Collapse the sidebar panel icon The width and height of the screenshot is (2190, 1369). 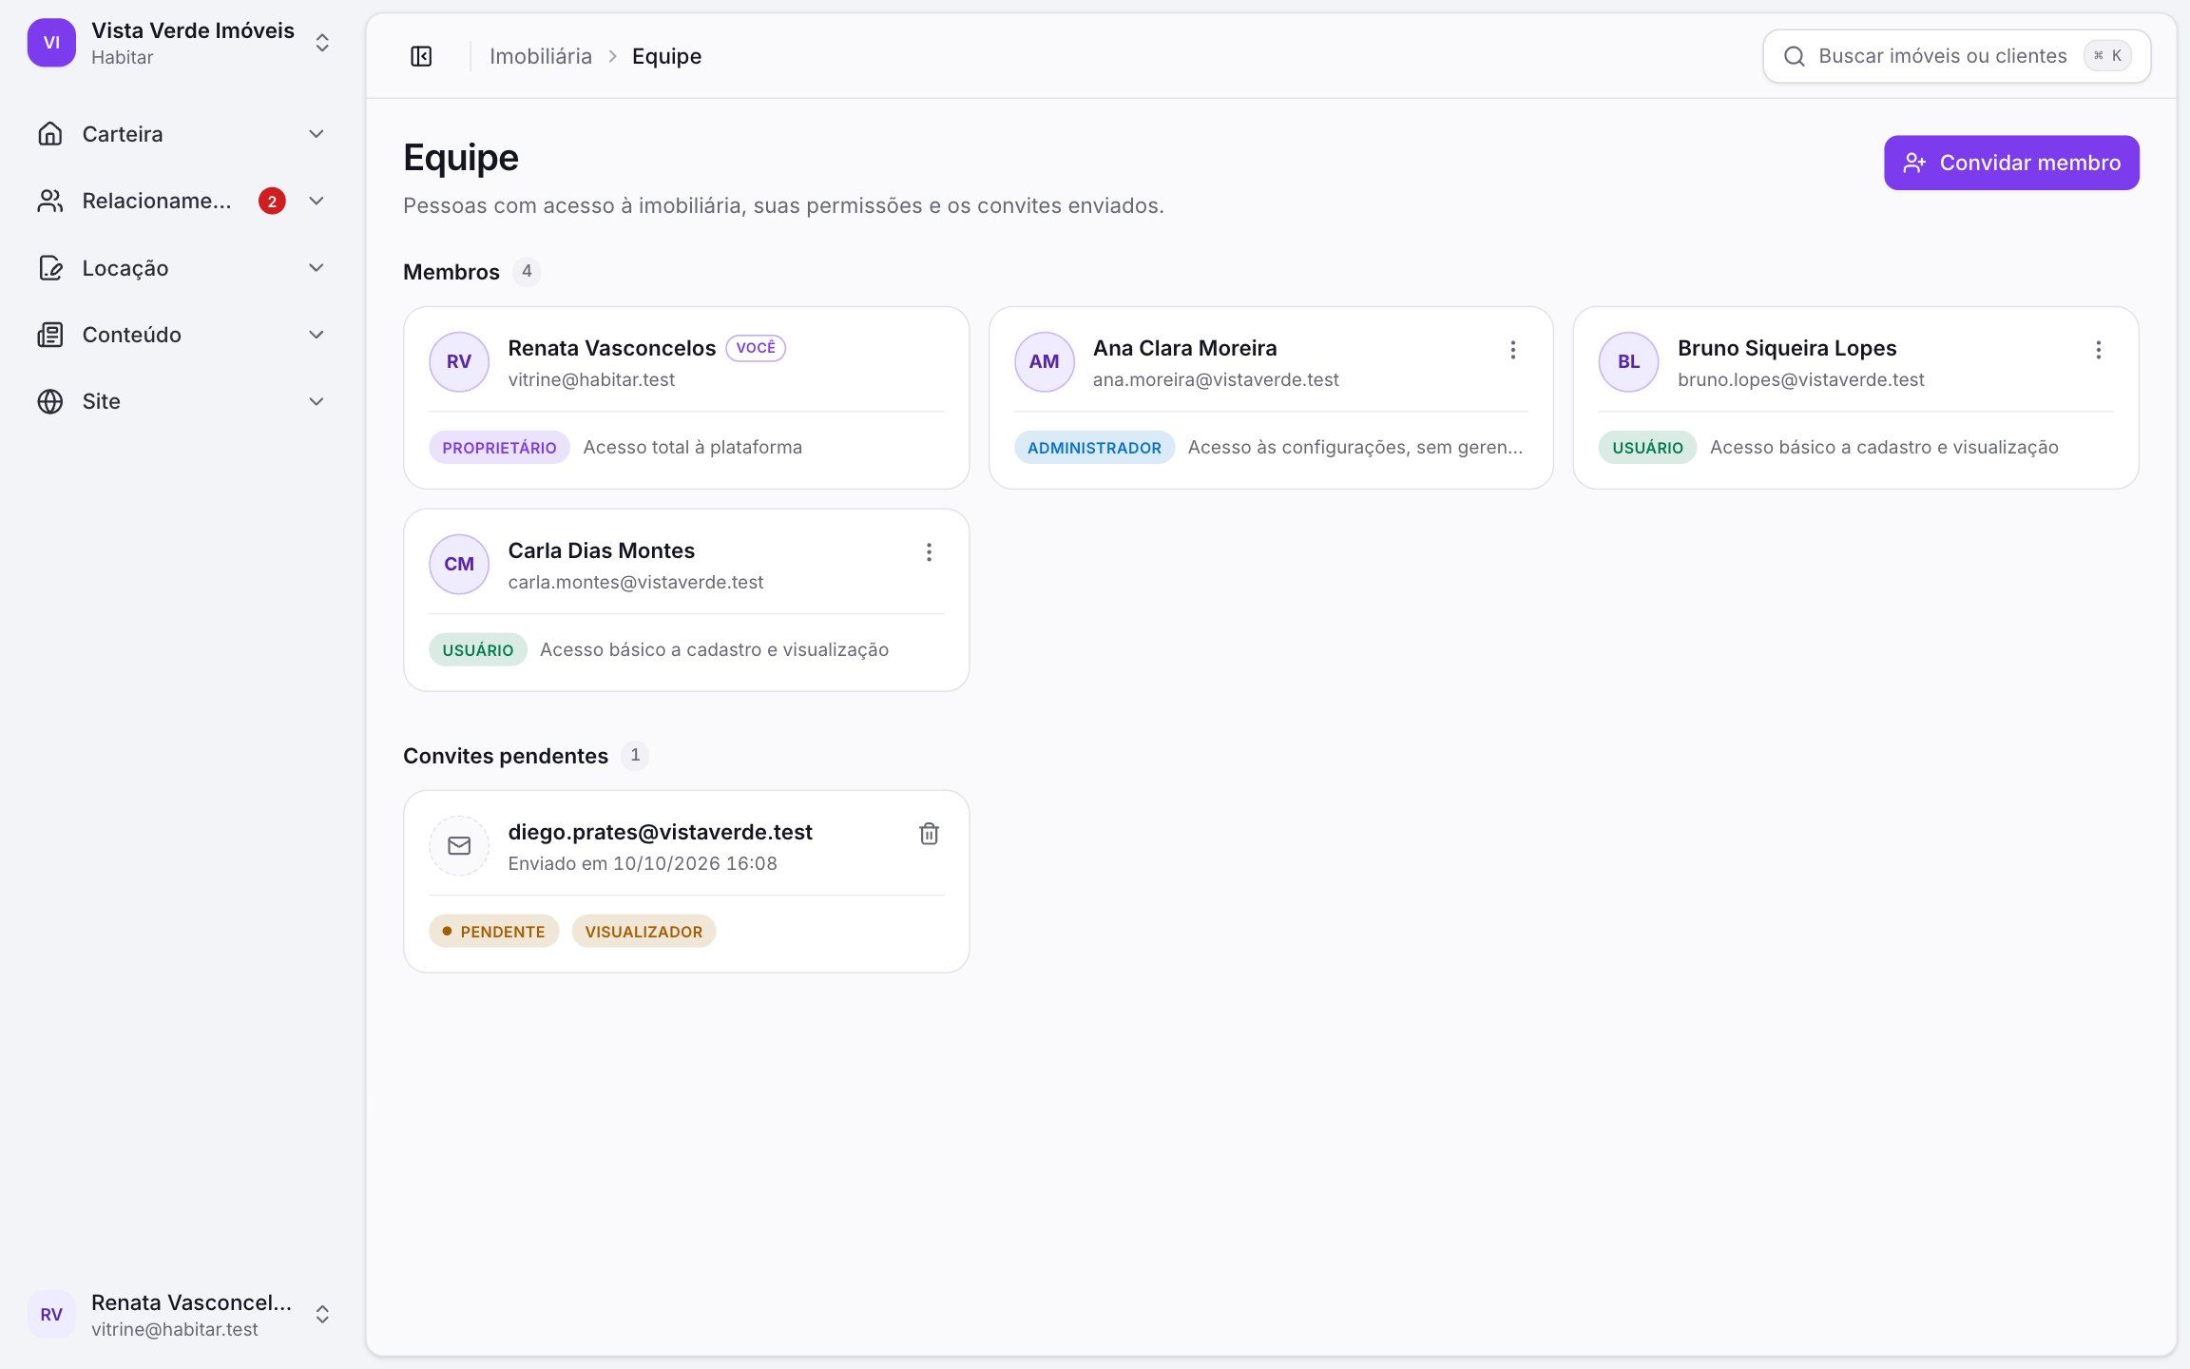421,56
